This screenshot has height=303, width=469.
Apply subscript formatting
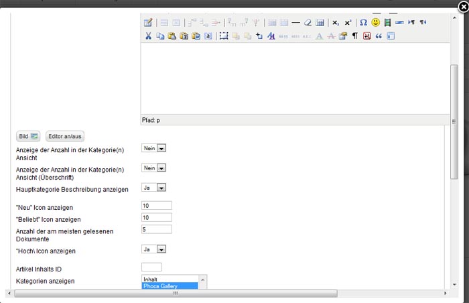coord(336,22)
